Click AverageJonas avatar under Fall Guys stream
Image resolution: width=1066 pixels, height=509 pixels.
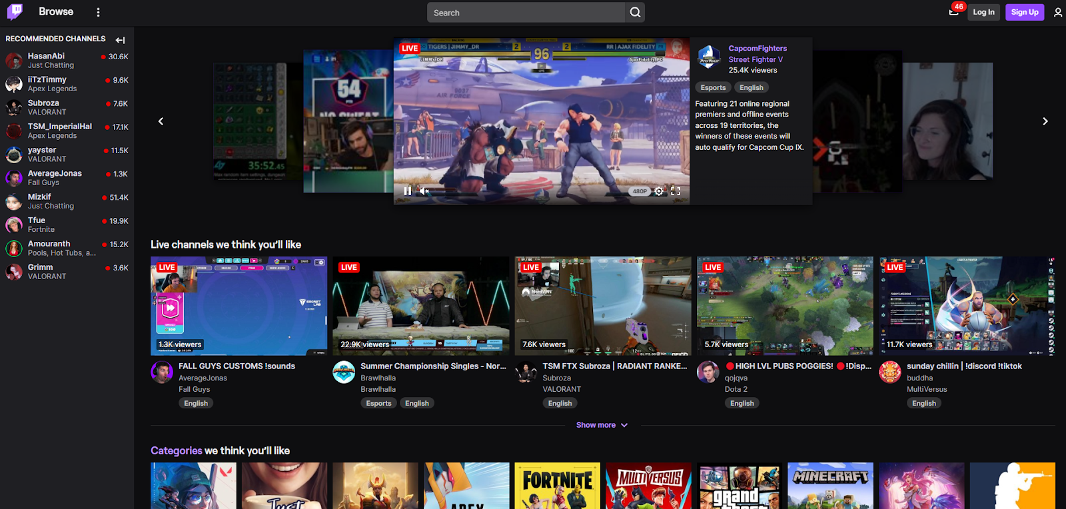pos(162,372)
